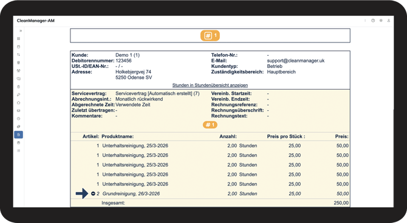Open the house icon in the sidebar
This screenshot has height=223, width=407.
coord(18,103)
